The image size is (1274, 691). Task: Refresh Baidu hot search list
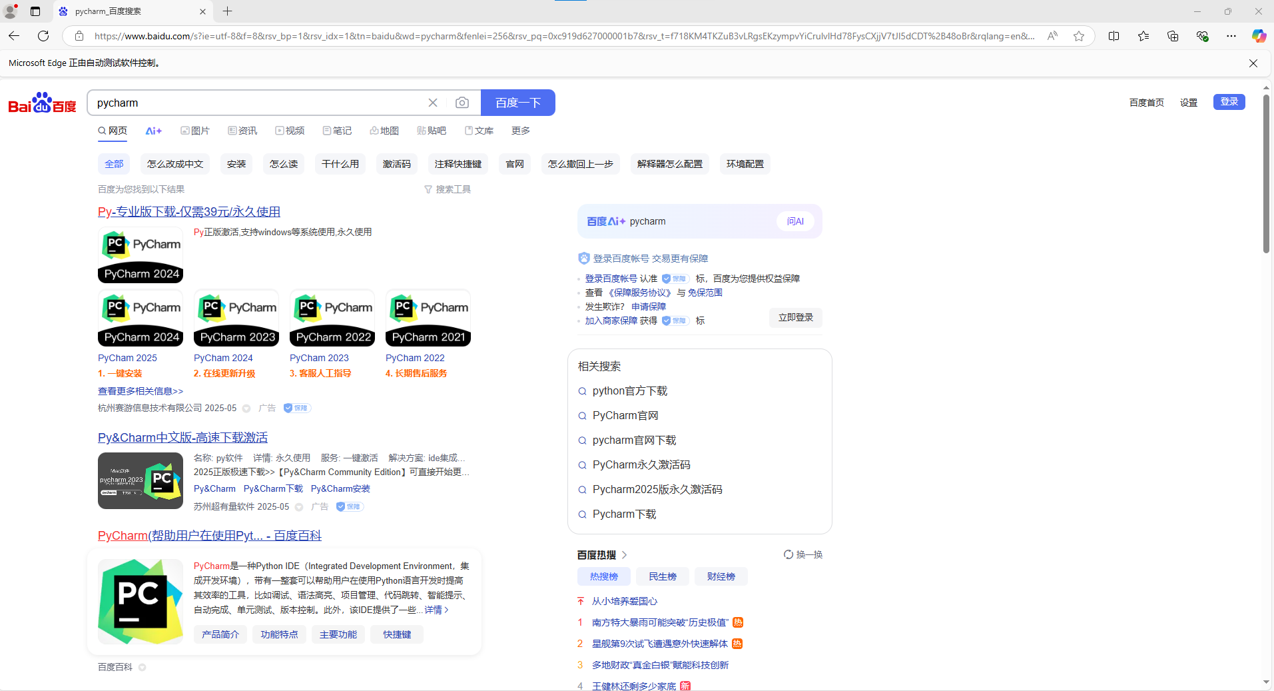[x=803, y=554]
